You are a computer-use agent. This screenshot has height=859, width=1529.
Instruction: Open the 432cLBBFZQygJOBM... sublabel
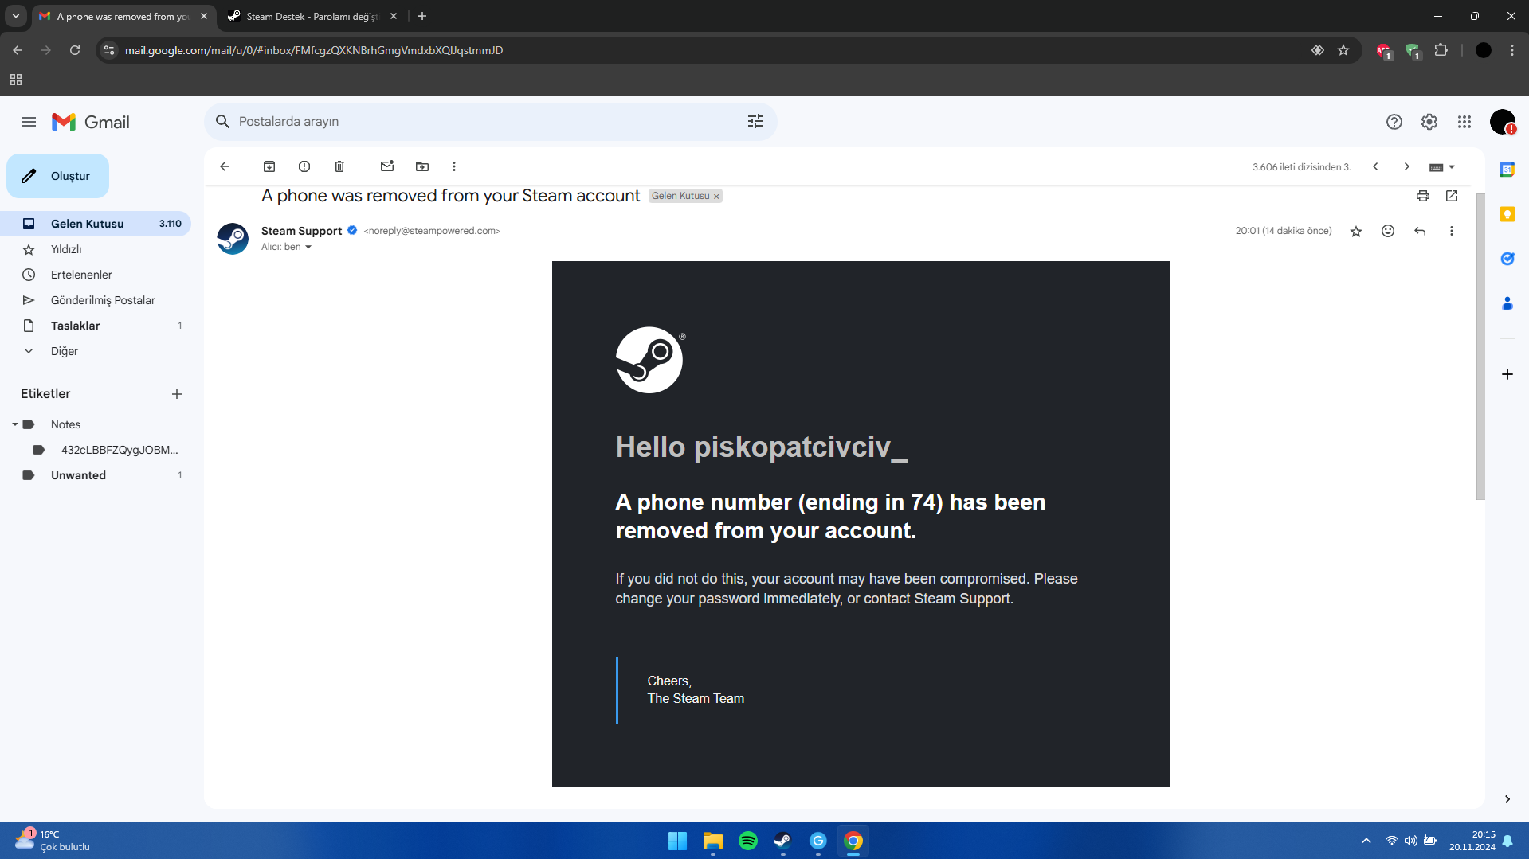[120, 450]
